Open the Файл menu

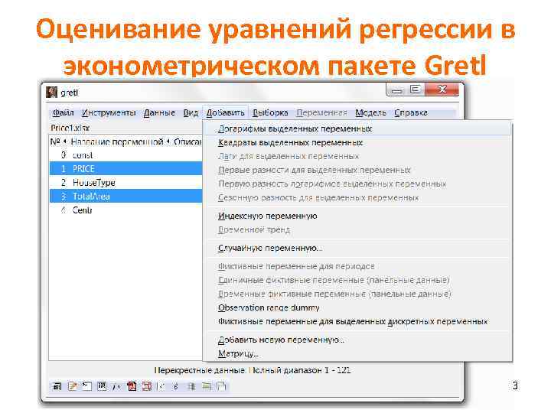tap(63, 112)
